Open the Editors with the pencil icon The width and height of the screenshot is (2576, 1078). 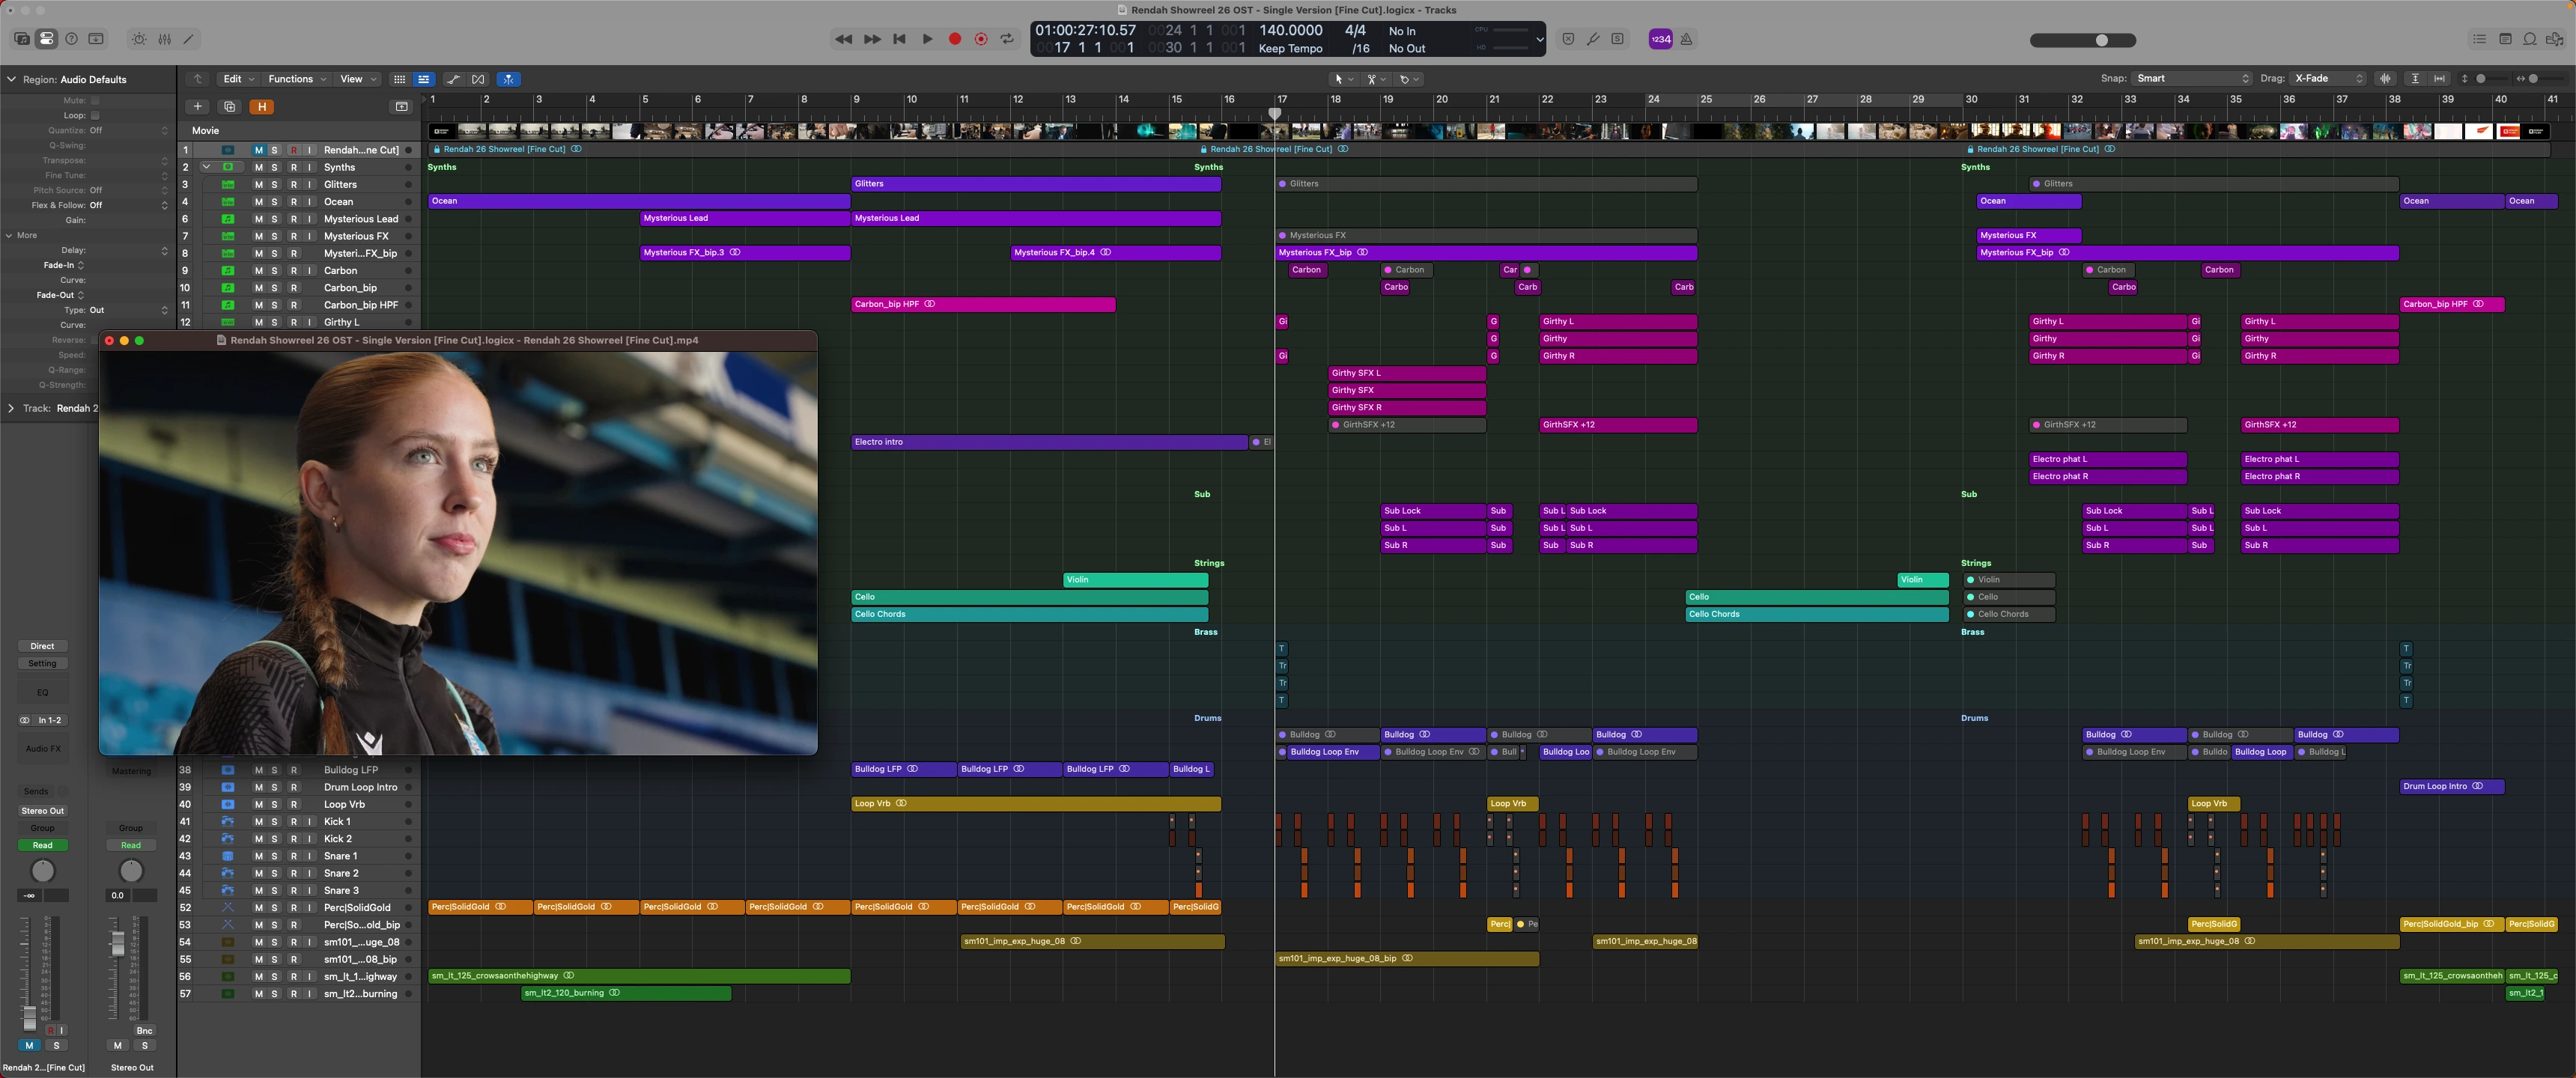tap(189, 39)
